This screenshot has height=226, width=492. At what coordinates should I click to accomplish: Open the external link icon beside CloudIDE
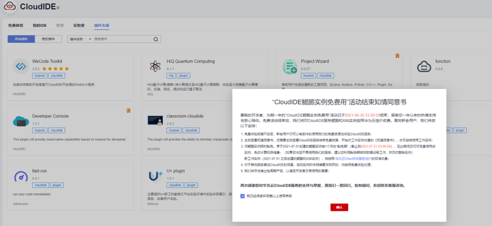click(58, 8)
